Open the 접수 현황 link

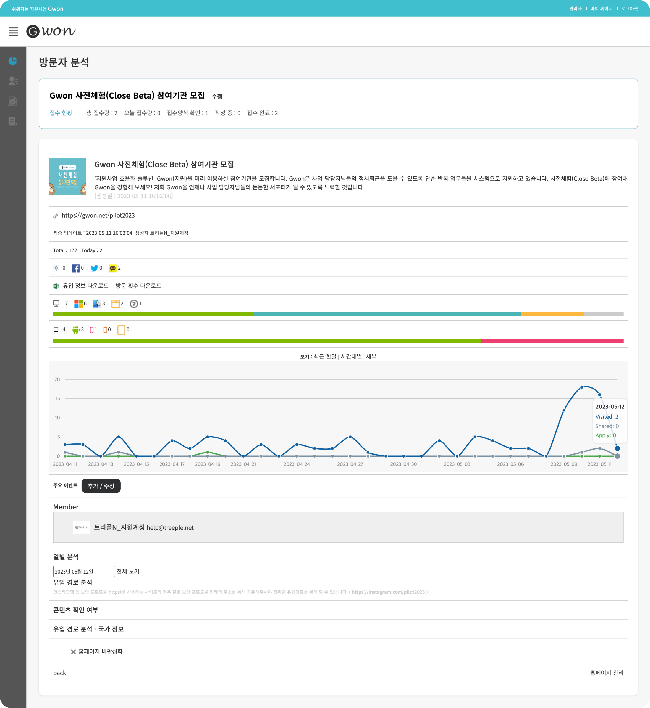[x=61, y=113]
